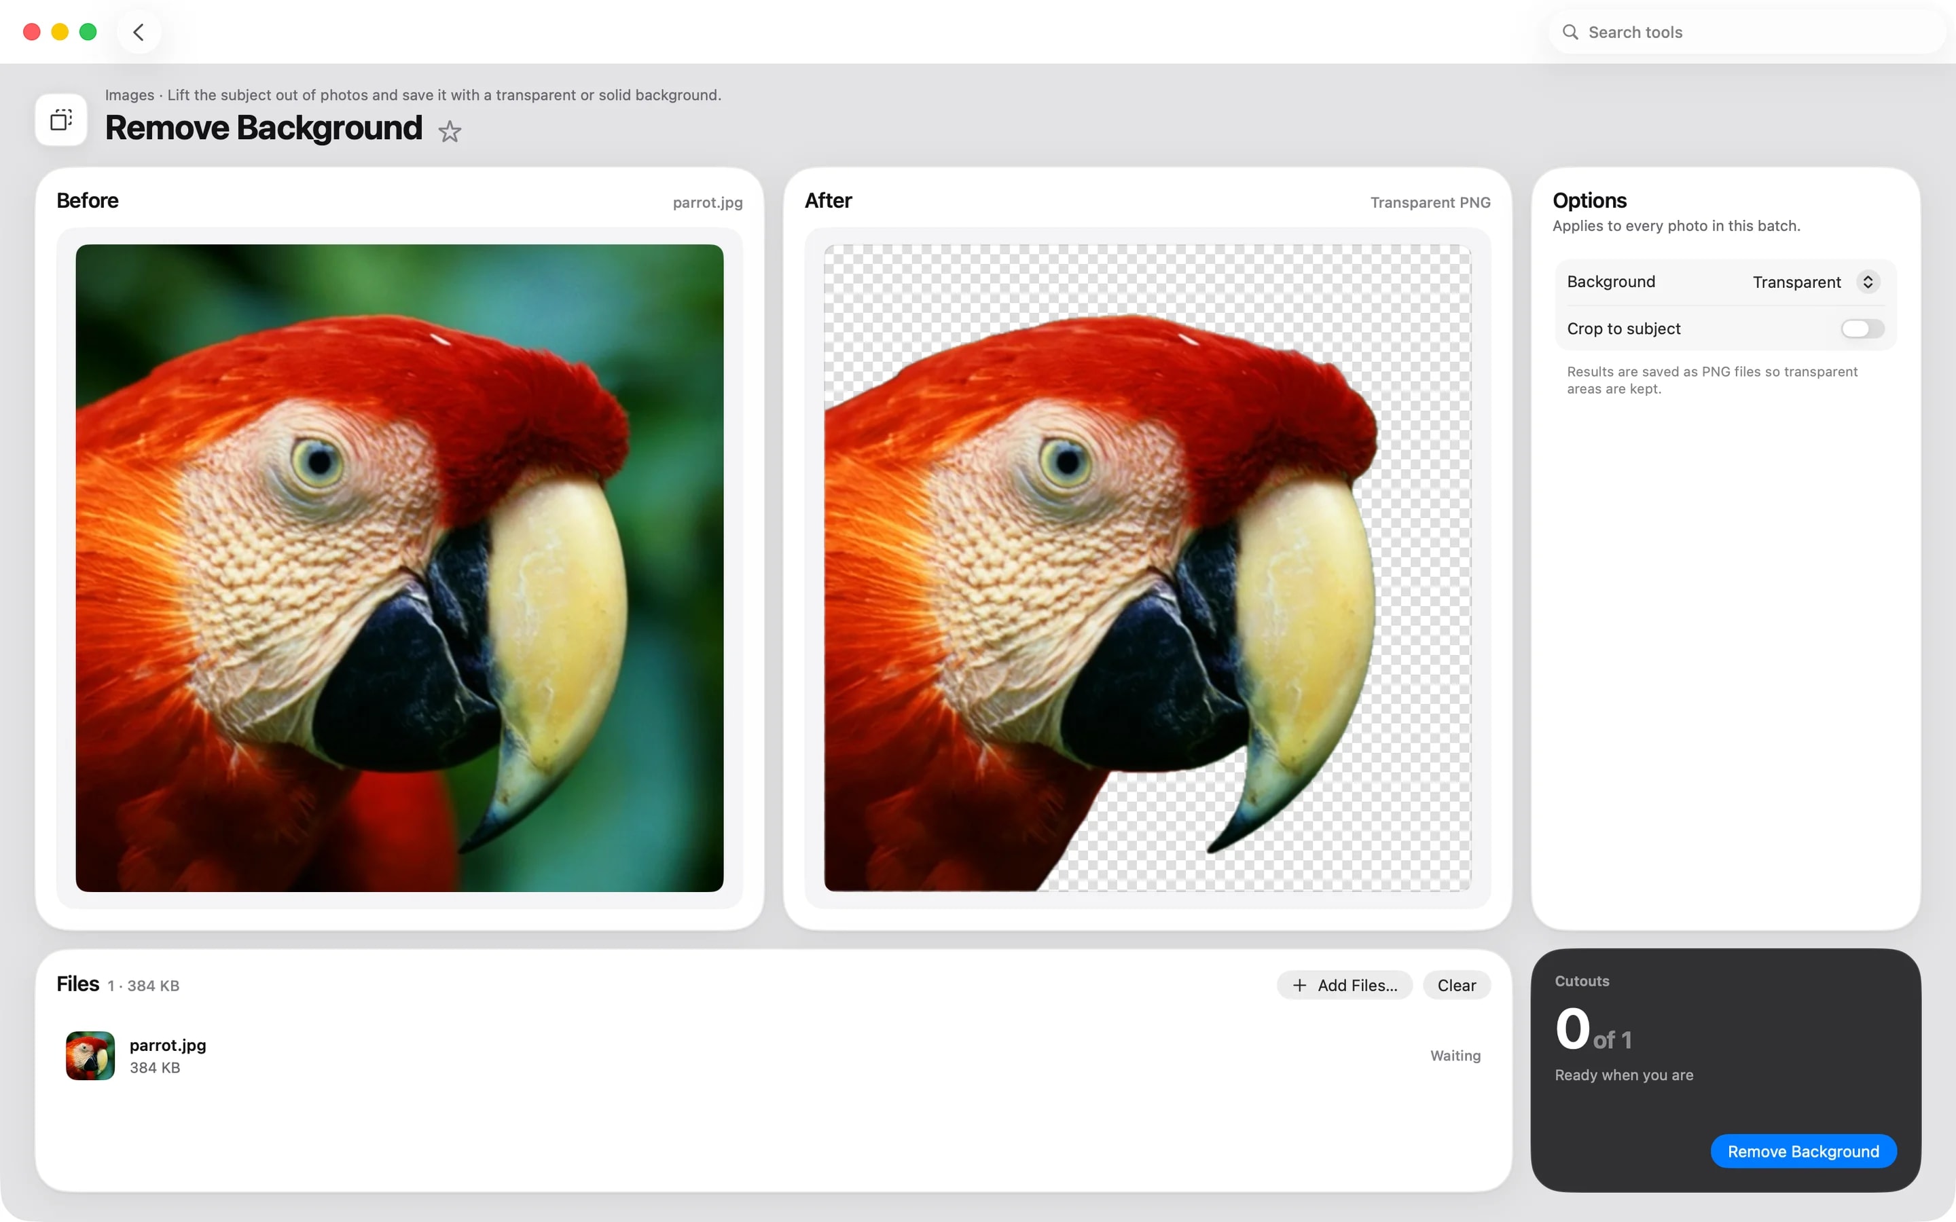Click the Ready when you are text

1623,1075
